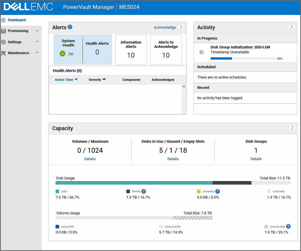Click the Unusable help icon
The image size is (301, 251).
coord(218,191)
